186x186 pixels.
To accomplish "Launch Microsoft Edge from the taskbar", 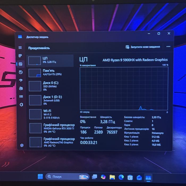I will pos(121,177).
